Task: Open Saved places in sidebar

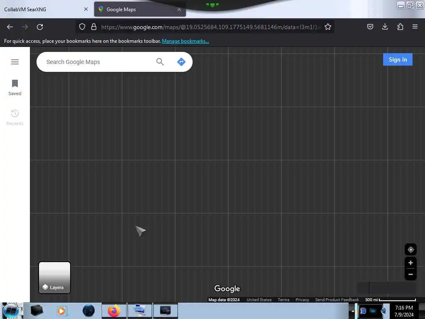Action: (15, 88)
